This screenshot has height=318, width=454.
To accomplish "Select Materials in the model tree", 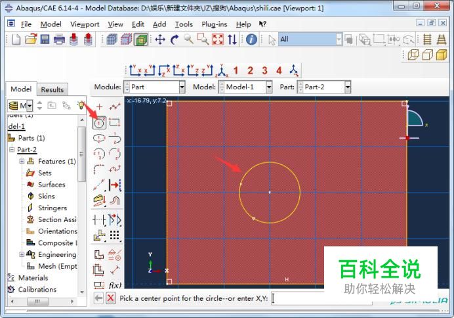I will pyautogui.click(x=33, y=278).
